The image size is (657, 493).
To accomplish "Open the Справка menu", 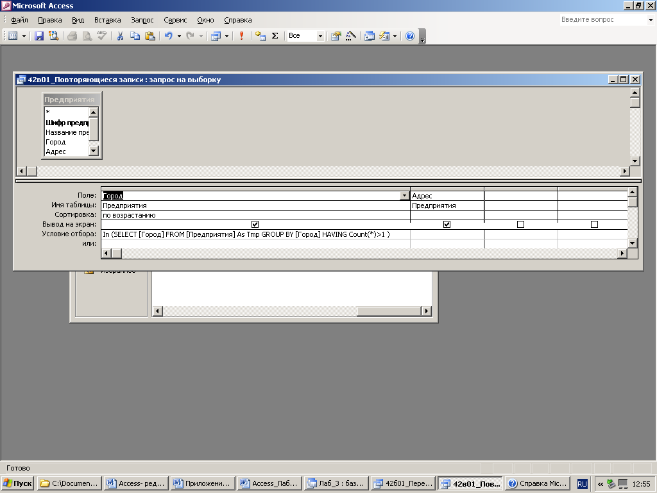I will tap(237, 20).
